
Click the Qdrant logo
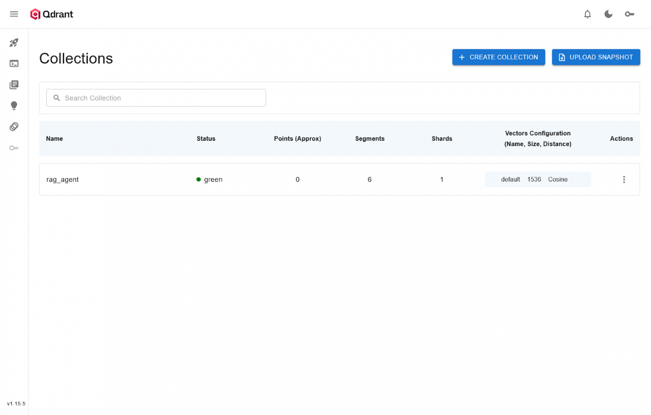pyautogui.click(x=52, y=14)
